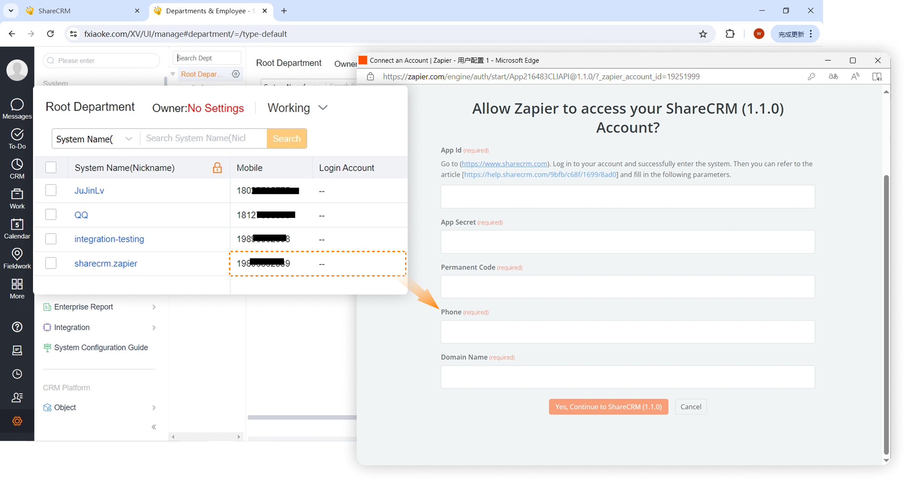This screenshot has height=482, width=908.
Task: Click the Zapier window vertical scrollbar
Action: (886, 315)
